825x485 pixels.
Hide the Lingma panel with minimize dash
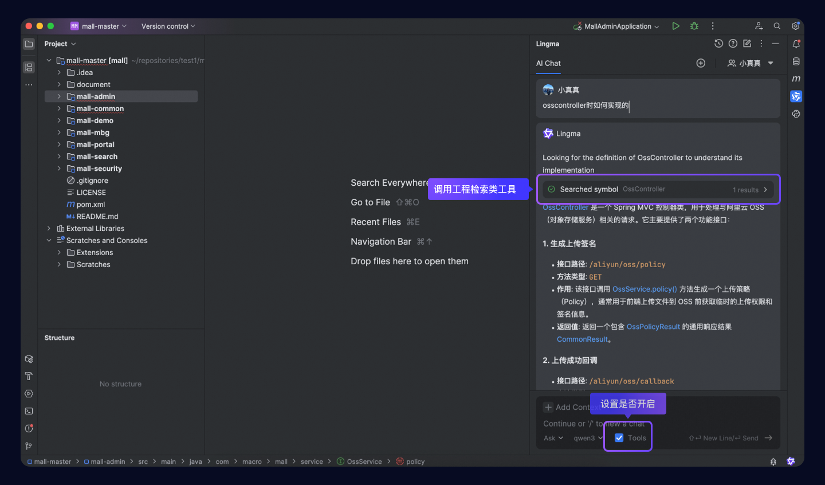(775, 44)
